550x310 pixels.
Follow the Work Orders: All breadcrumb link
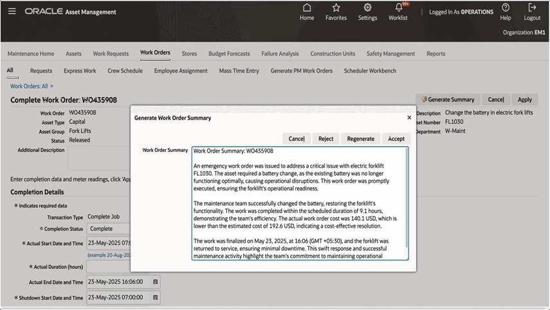point(29,86)
